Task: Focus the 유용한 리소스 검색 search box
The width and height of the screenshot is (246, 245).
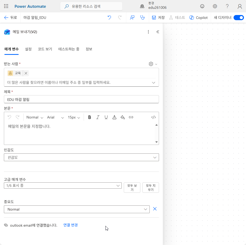Action: tap(91, 6)
